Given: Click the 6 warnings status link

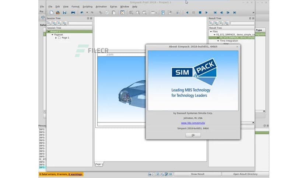Looking at the screenshot, I should click(x=75, y=174).
